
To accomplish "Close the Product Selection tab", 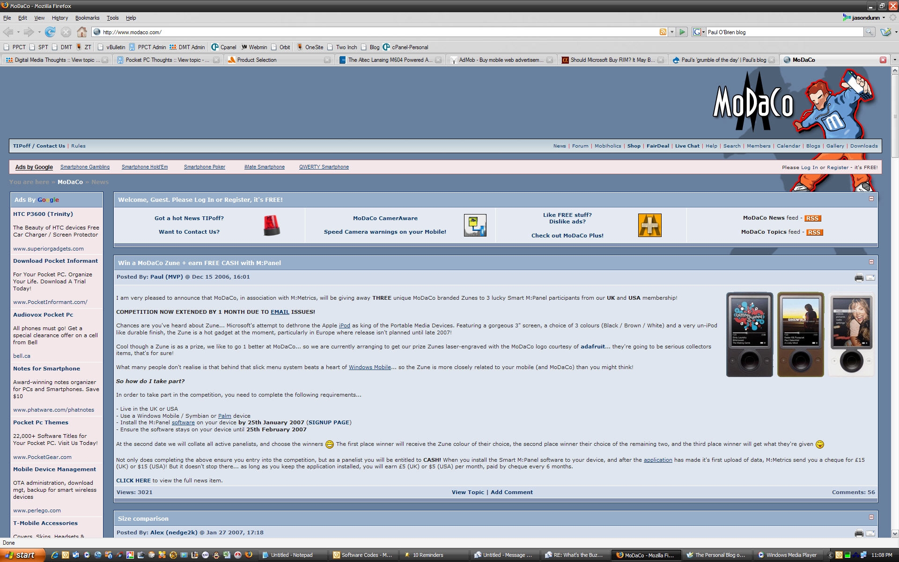I will tap(327, 60).
